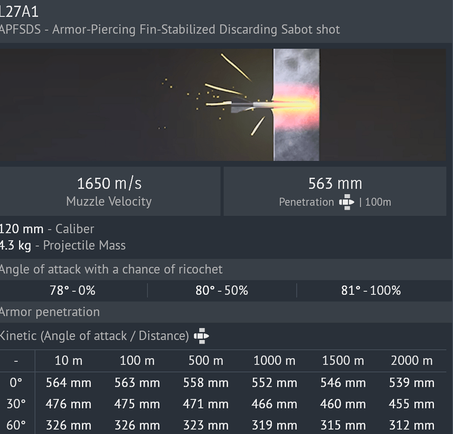
Task: Click the kinetic icon next to Distance heading
Action: click(202, 336)
